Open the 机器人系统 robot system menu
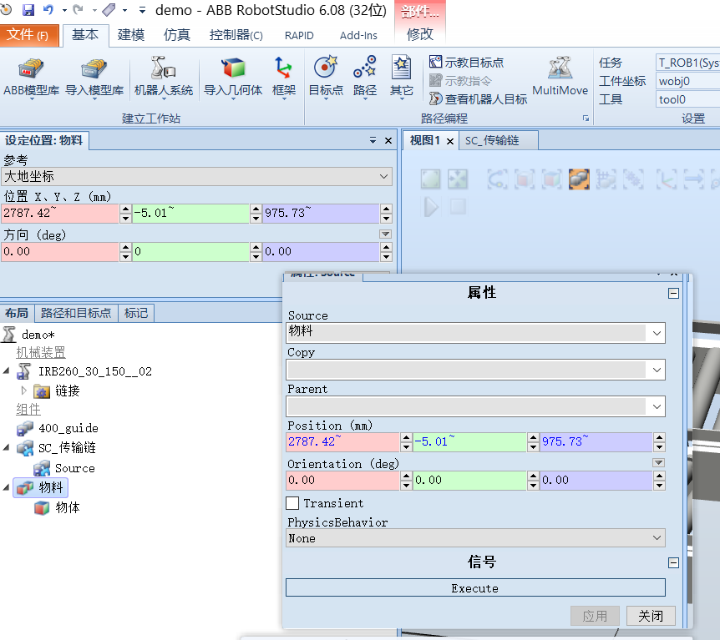The height and width of the screenshot is (640, 720). [164, 77]
